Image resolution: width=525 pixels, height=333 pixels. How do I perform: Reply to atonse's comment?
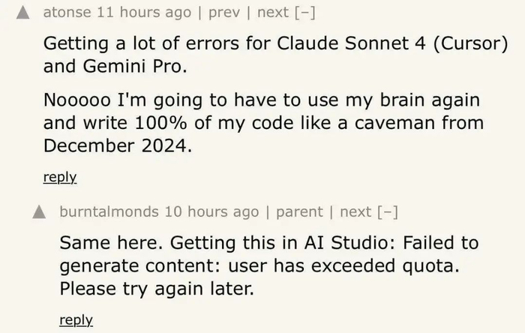[x=60, y=178]
